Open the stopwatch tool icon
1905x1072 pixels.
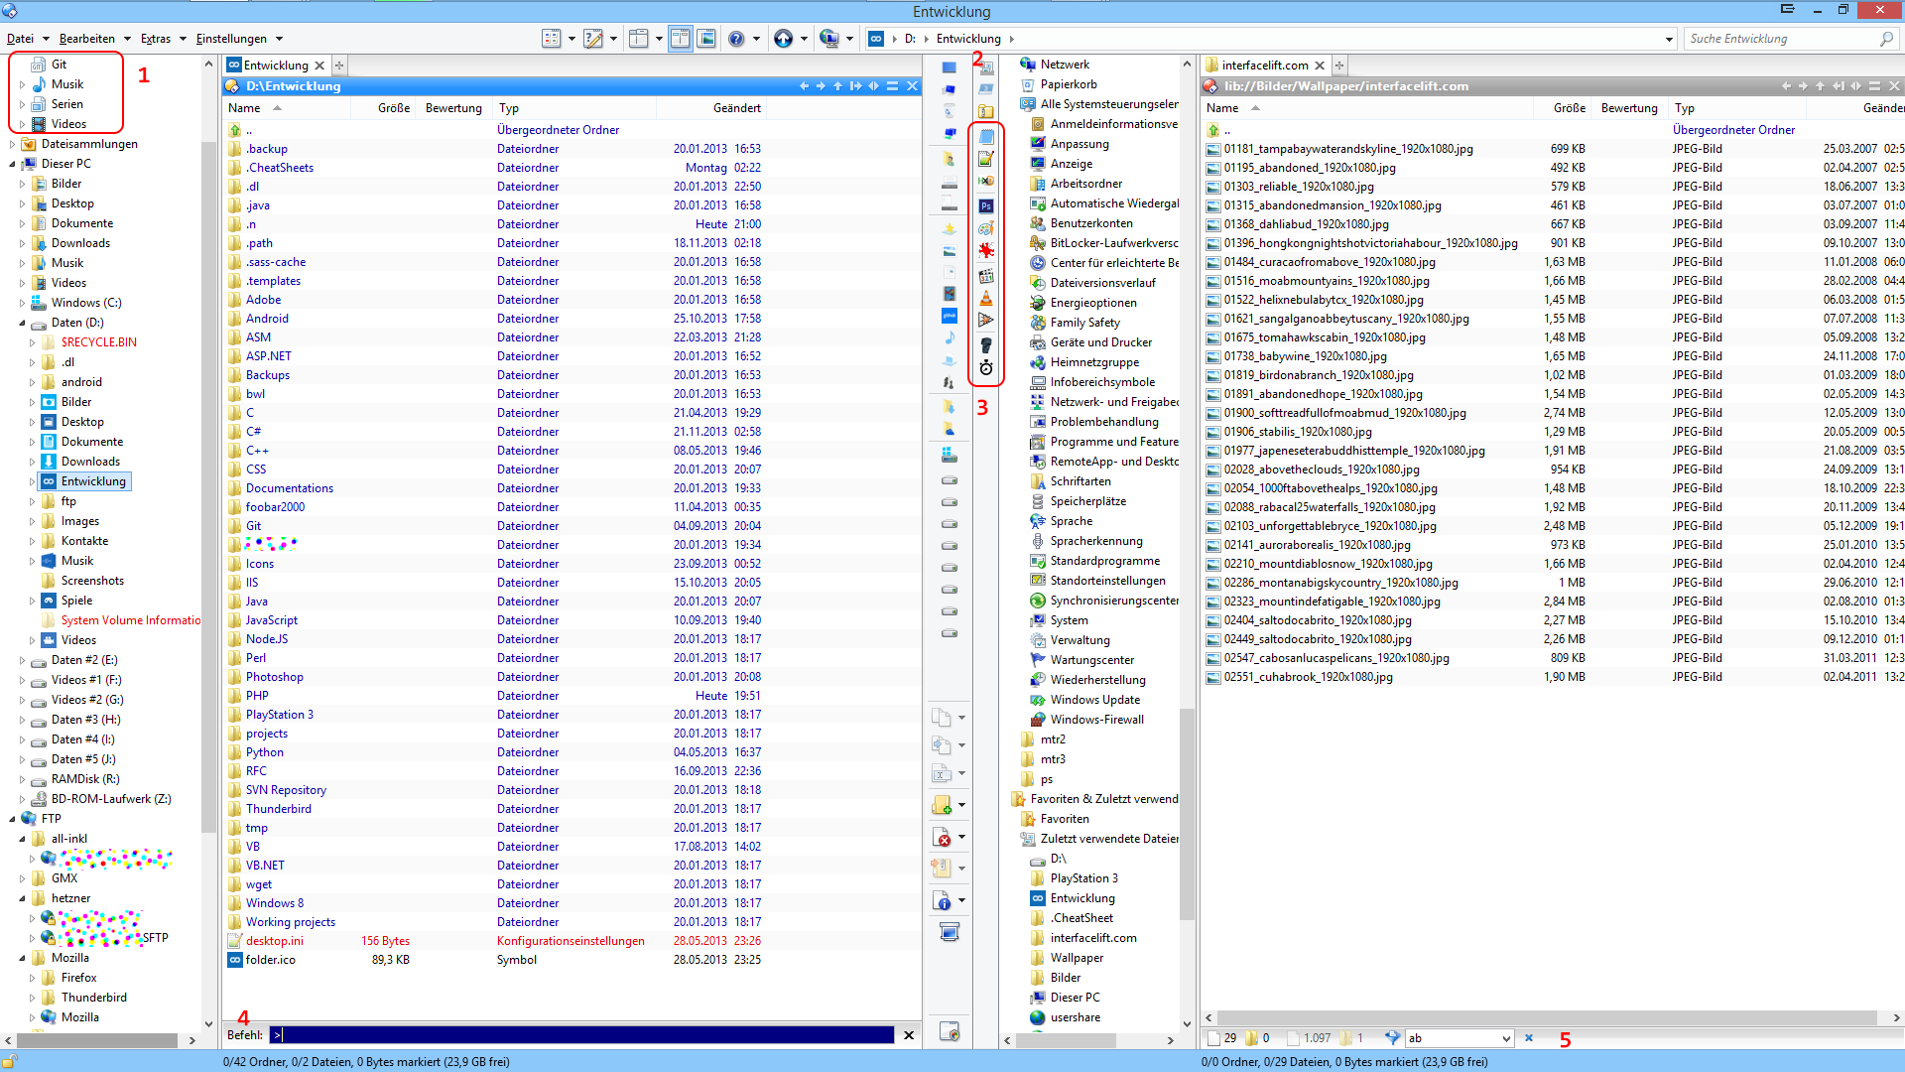[x=985, y=368]
